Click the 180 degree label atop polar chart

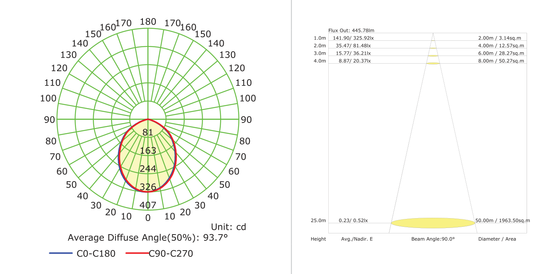[x=148, y=22]
